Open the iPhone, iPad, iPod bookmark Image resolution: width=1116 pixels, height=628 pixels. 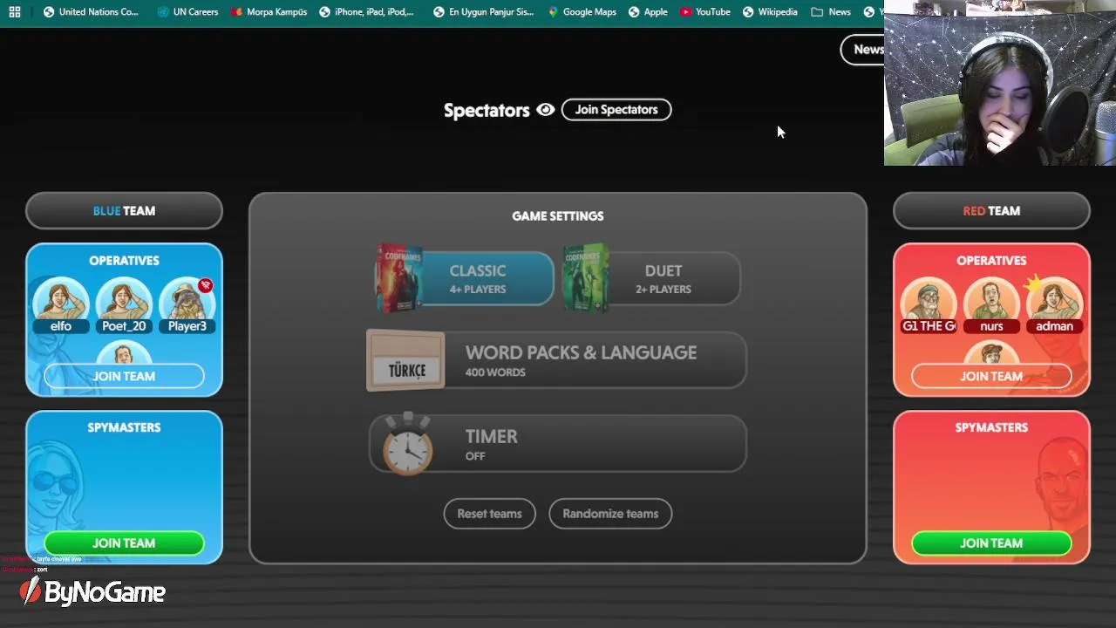pos(366,12)
